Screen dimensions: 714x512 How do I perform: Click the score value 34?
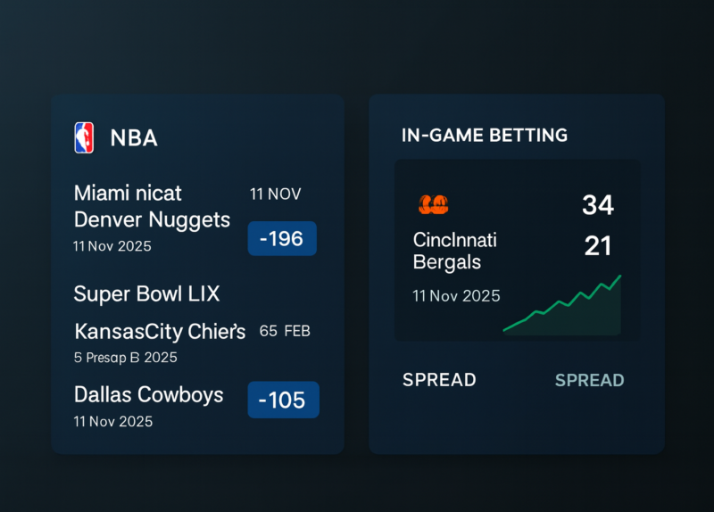pos(597,205)
